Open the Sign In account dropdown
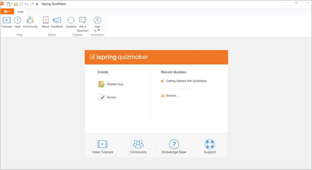This screenshot has height=170, width=312. coord(97,24)
